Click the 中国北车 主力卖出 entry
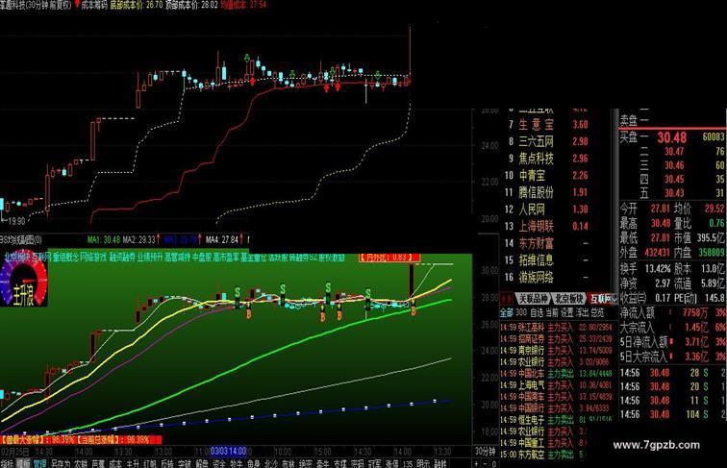The height and width of the screenshot is (468, 727). pos(557,374)
